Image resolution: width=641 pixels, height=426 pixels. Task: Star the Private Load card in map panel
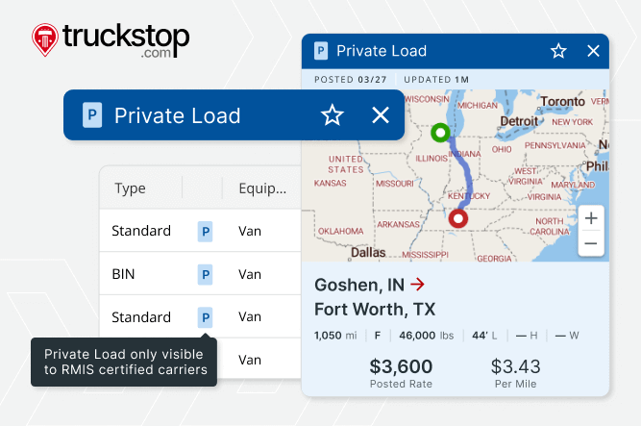point(558,51)
